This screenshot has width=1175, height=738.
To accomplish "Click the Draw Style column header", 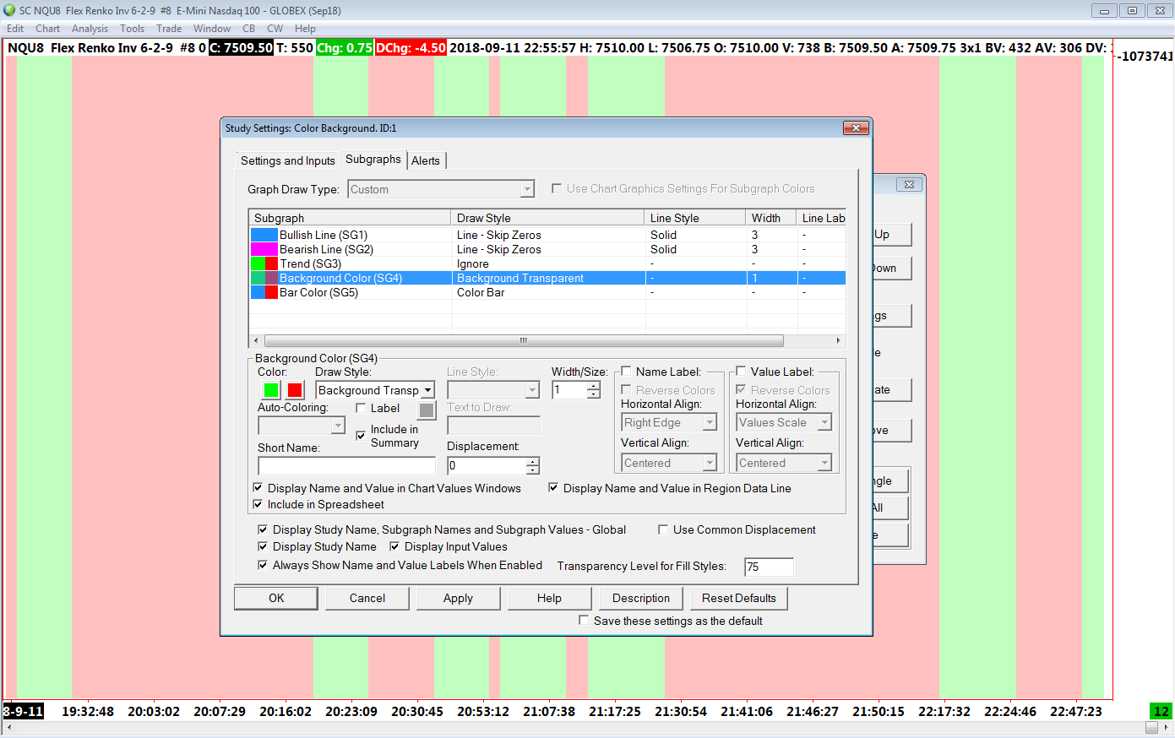I will (x=548, y=218).
